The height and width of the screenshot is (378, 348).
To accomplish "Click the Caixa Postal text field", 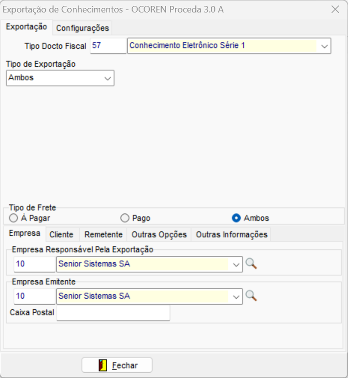I will pyautogui.click(x=113, y=313).
